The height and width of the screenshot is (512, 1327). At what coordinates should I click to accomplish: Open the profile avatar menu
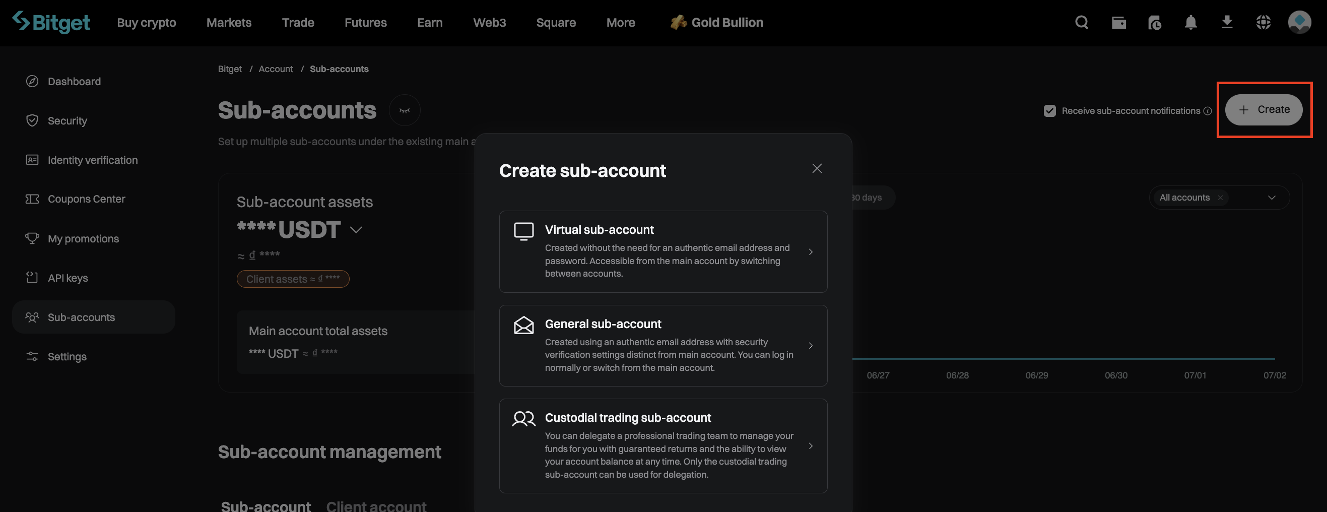pyautogui.click(x=1299, y=22)
